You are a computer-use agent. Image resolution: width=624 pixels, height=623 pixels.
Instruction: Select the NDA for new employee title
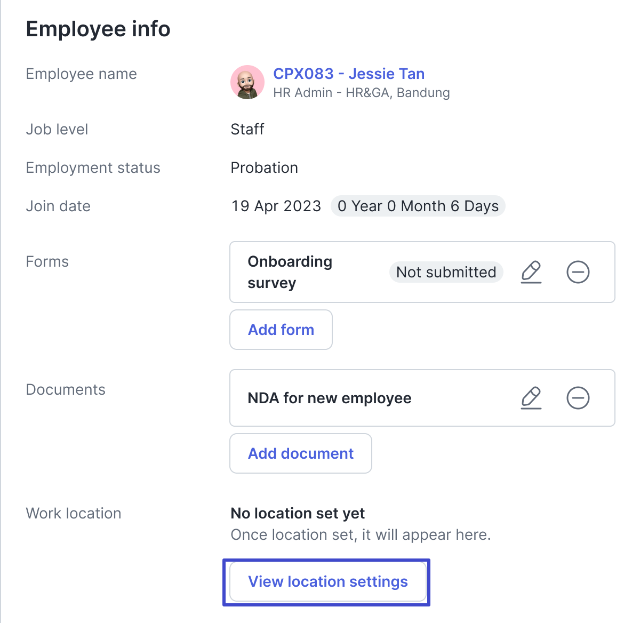pos(329,398)
